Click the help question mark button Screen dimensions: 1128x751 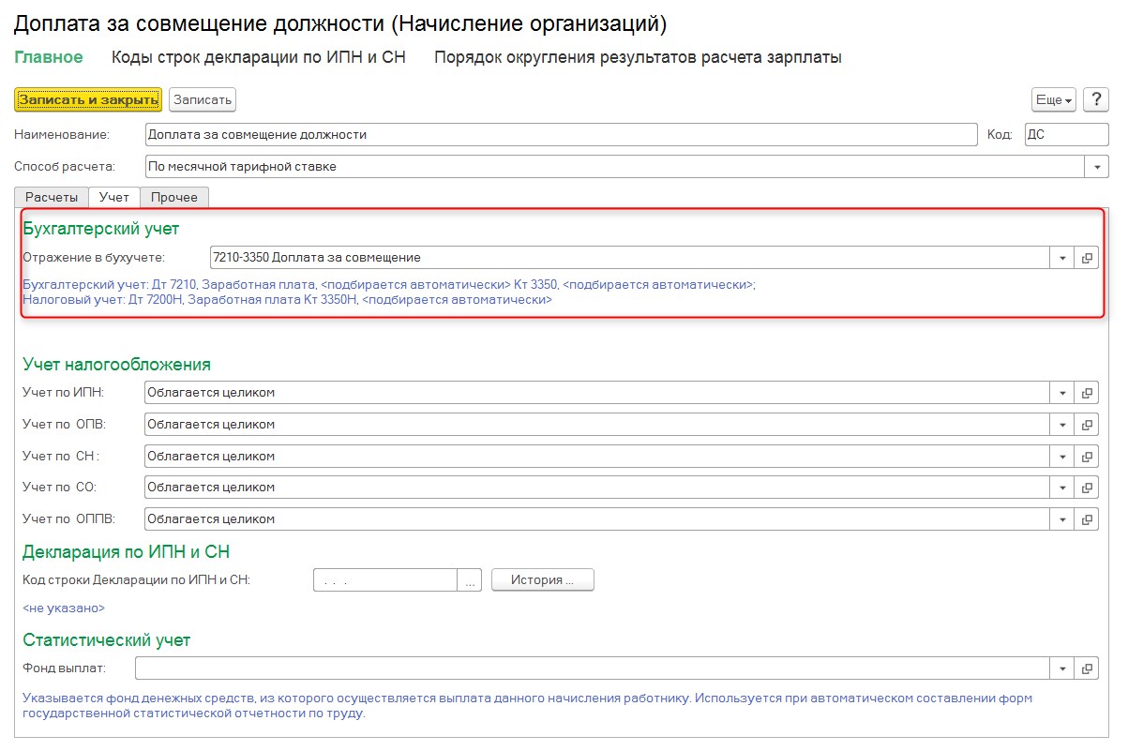coord(1096,100)
